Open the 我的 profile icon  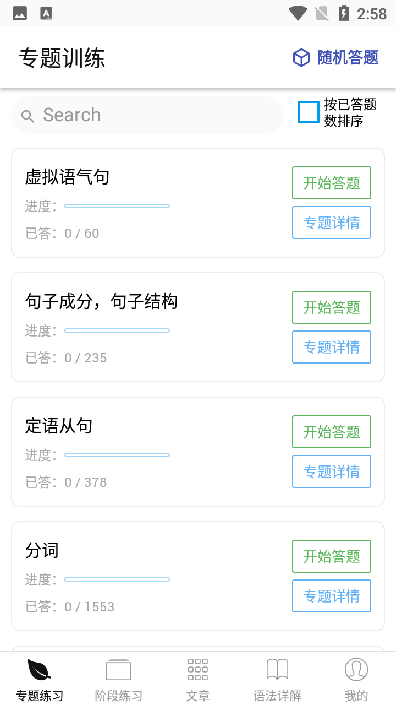pos(356,670)
